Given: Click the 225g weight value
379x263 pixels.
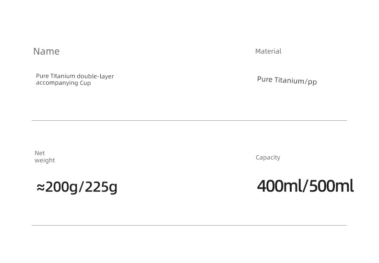Looking at the screenshot, I should pyautogui.click(x=101, y=187).
